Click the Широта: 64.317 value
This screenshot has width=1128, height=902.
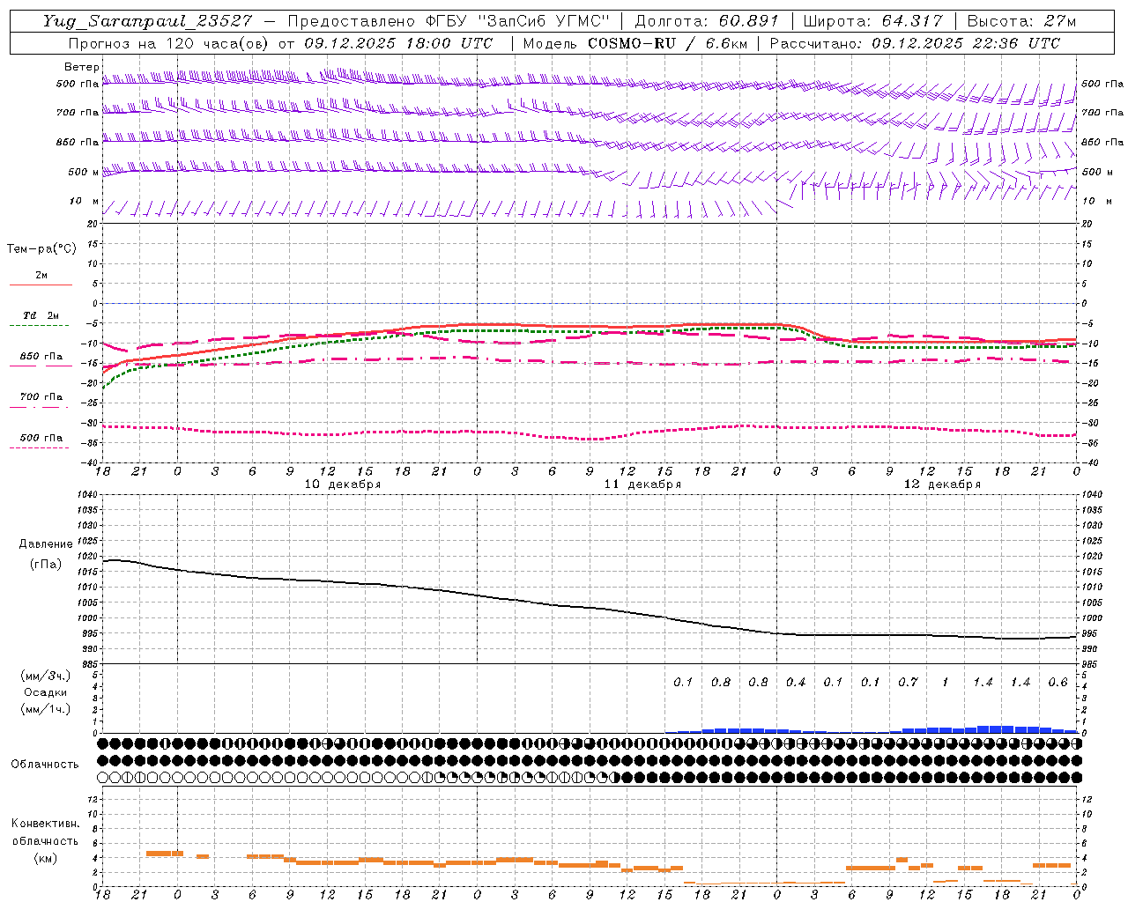click(872, 21)
